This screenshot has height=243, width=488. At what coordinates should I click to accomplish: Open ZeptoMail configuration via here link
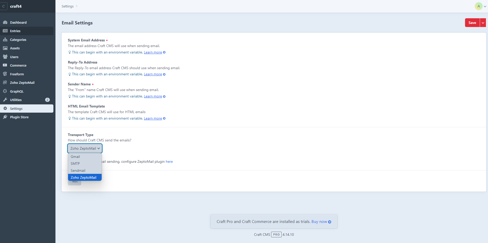(169, 161)
